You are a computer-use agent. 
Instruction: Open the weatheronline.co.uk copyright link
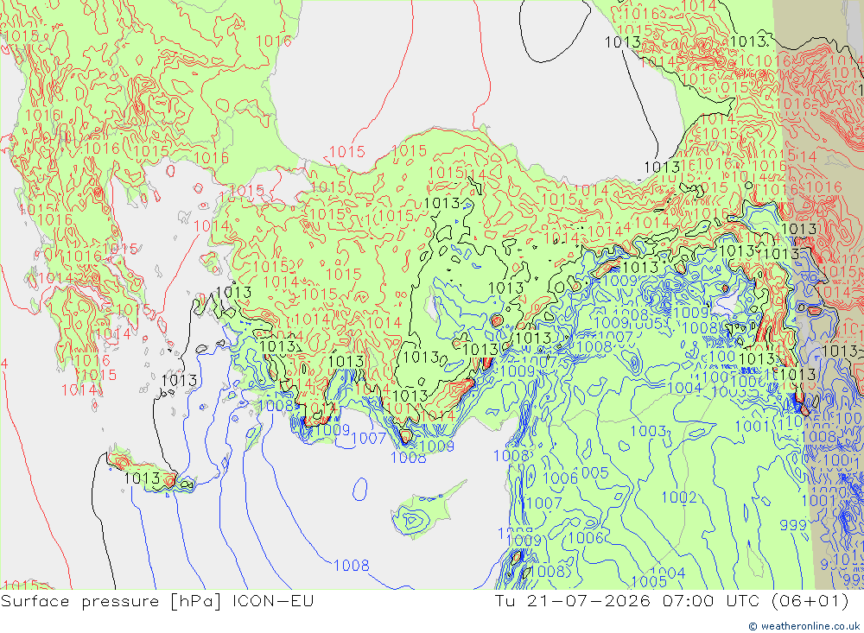click(x=804, y=626)
